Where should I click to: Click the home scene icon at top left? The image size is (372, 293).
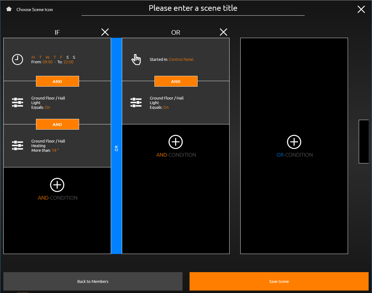click(9, 9)
